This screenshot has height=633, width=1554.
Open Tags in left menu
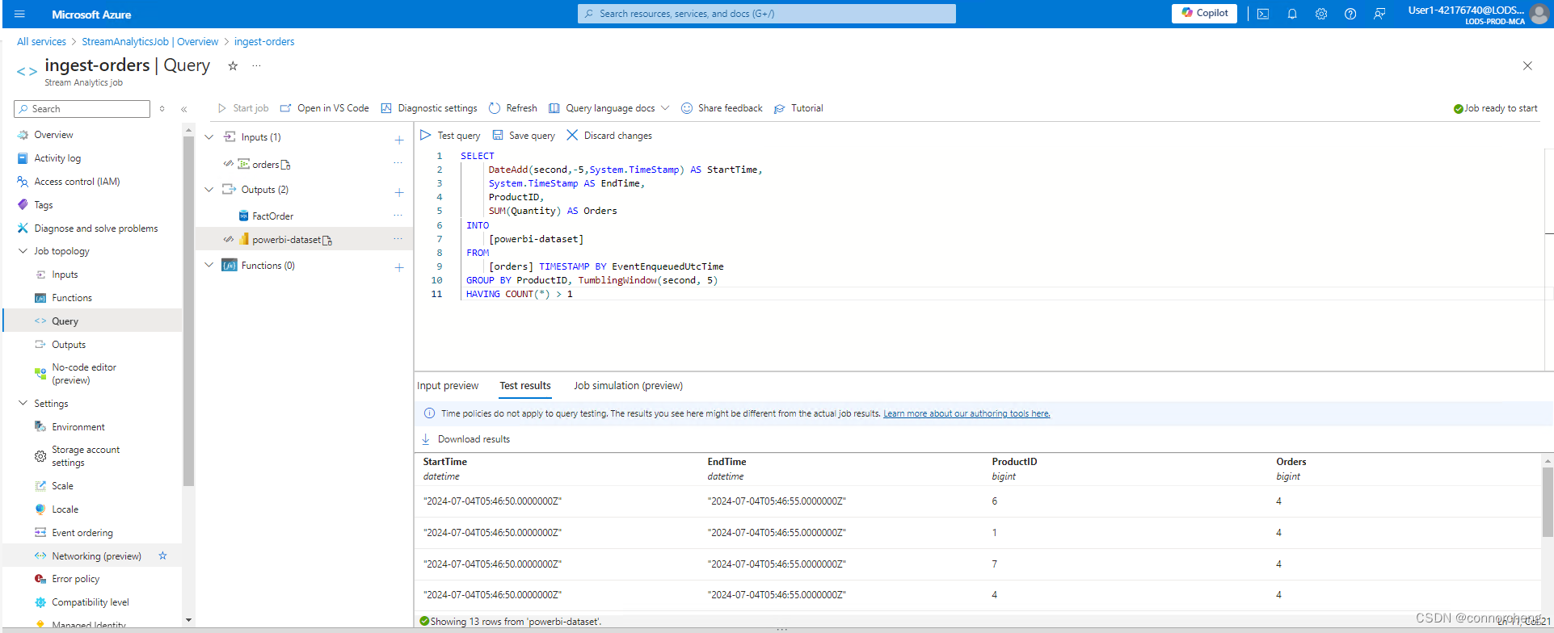coord(44,205)
